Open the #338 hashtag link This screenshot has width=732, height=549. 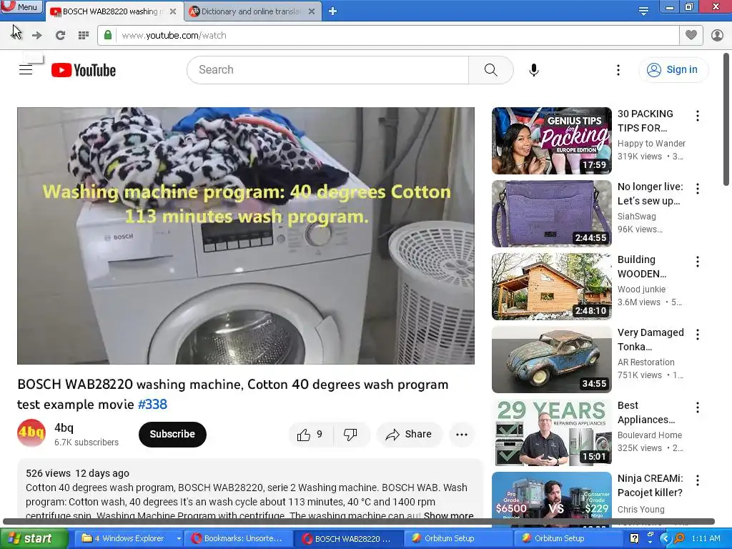[152, 405]
